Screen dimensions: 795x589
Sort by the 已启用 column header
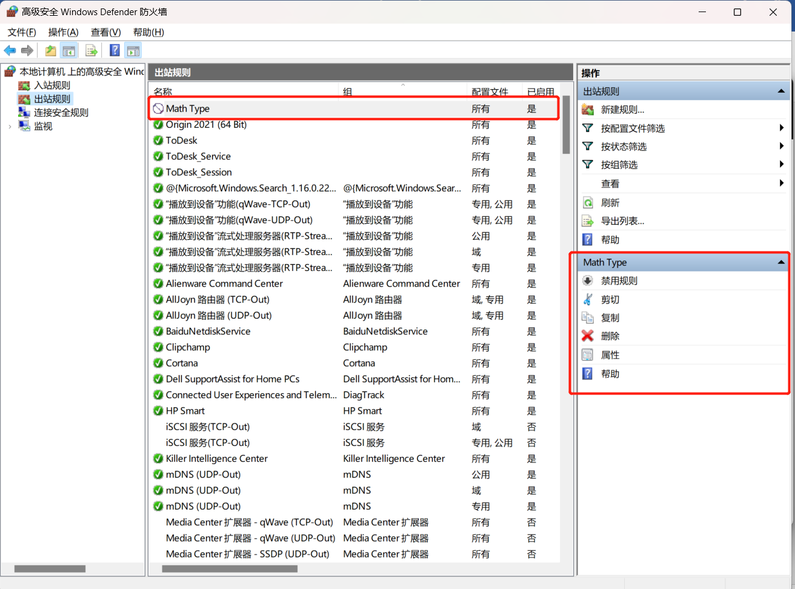(x=541, y=92)
